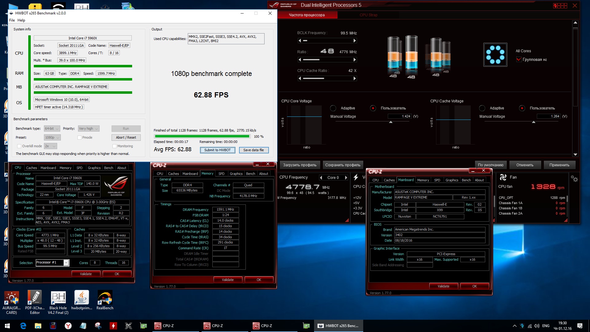This screenshot has width=590, height=332.
Task: Open SPD tab in middle CPU-Z window
Action: tap(221, 174)
